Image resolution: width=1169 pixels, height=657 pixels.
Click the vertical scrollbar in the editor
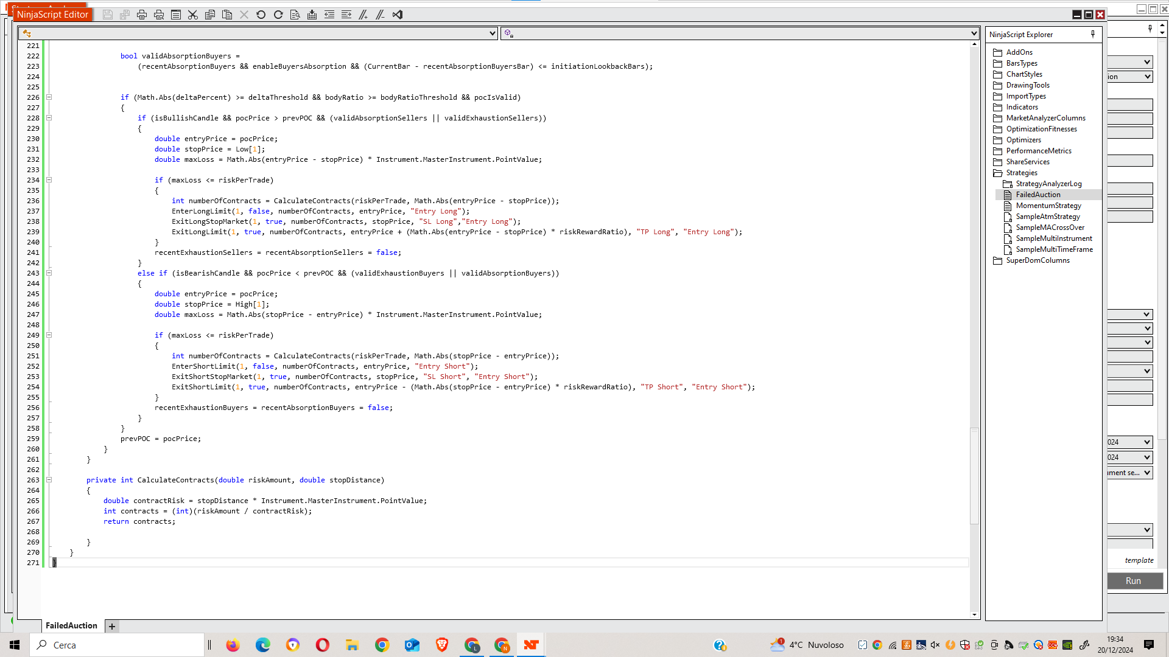tap(974, 474)
